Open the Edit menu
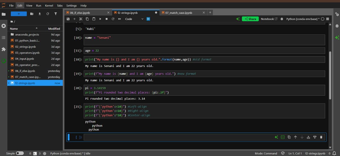The width and height of the screenshot is (340, 156). point(20,5)
